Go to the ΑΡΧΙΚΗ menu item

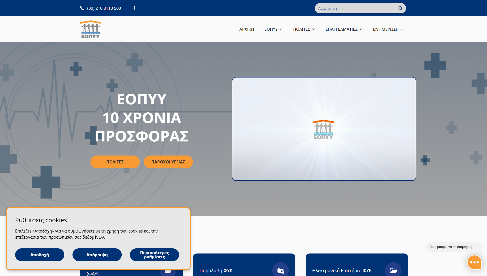[x=247, y=29]
